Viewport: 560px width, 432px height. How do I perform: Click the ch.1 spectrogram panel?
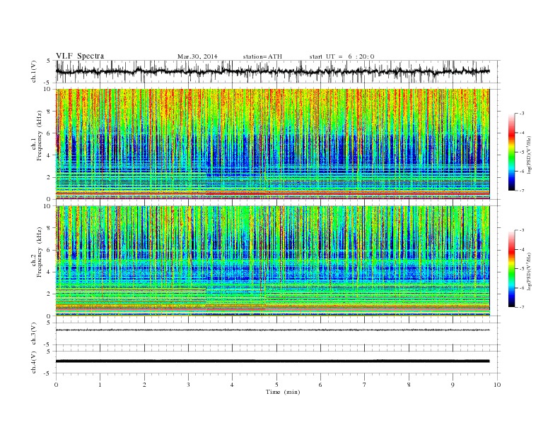click(x=272, y=144)
